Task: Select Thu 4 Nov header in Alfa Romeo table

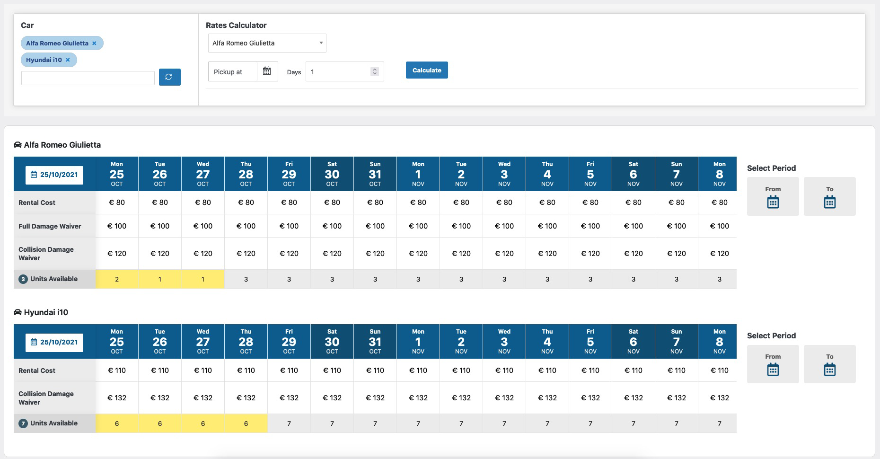Action: 547,174
